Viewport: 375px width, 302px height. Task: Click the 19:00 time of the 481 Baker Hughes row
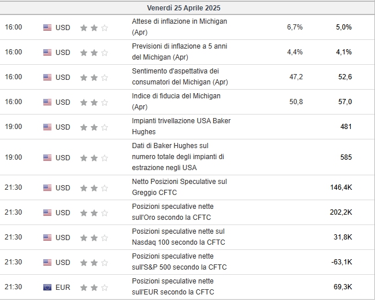coord(13,127)
